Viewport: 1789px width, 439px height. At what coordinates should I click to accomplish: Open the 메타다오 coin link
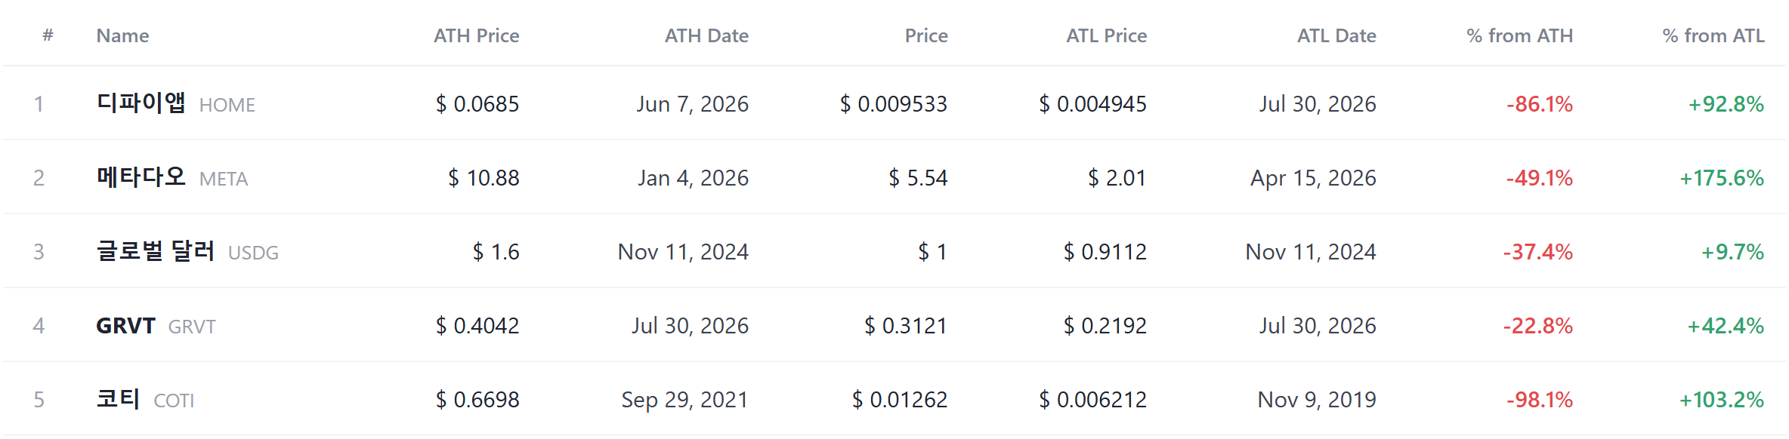[x=141, y=177]
